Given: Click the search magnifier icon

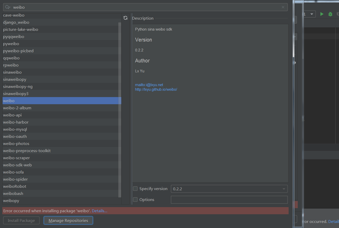Looking at the screenshot, I should click(x=7, y=7).
